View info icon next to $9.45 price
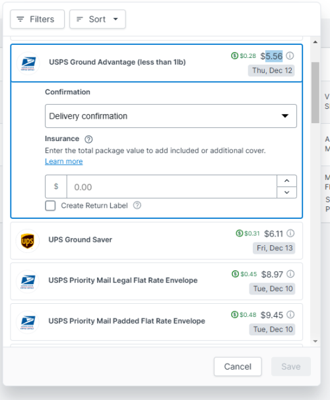Viewport: 330px width, 400px height. click(290, 314)
